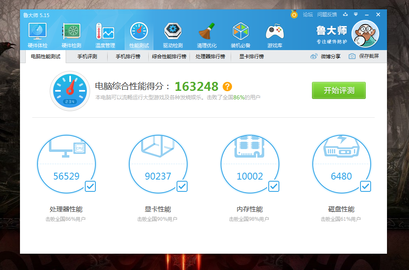
Task: Click 微博分享 share link
Action: [331, 56]
